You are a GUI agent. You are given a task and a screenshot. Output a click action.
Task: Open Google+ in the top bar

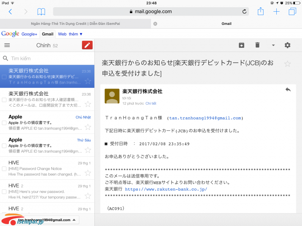click(x=29, y=34)
